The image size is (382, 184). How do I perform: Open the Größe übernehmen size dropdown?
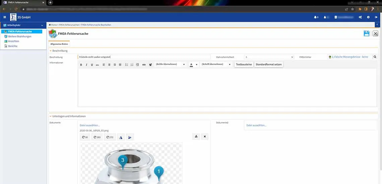171,65
